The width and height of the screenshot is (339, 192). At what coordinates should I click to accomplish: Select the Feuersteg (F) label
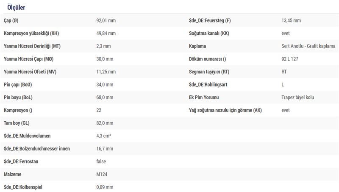[x=210, y=20]
